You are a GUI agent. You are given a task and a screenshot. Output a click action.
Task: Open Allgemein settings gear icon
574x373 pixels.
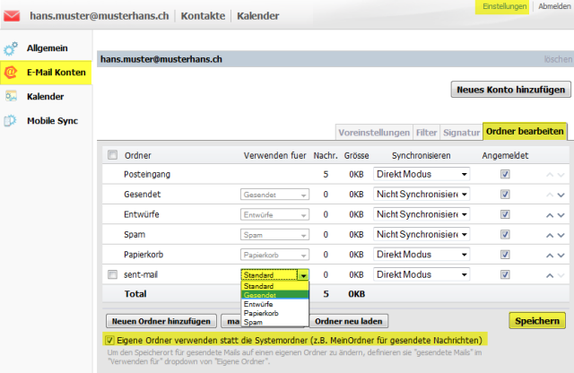click(x=11, y=48)
